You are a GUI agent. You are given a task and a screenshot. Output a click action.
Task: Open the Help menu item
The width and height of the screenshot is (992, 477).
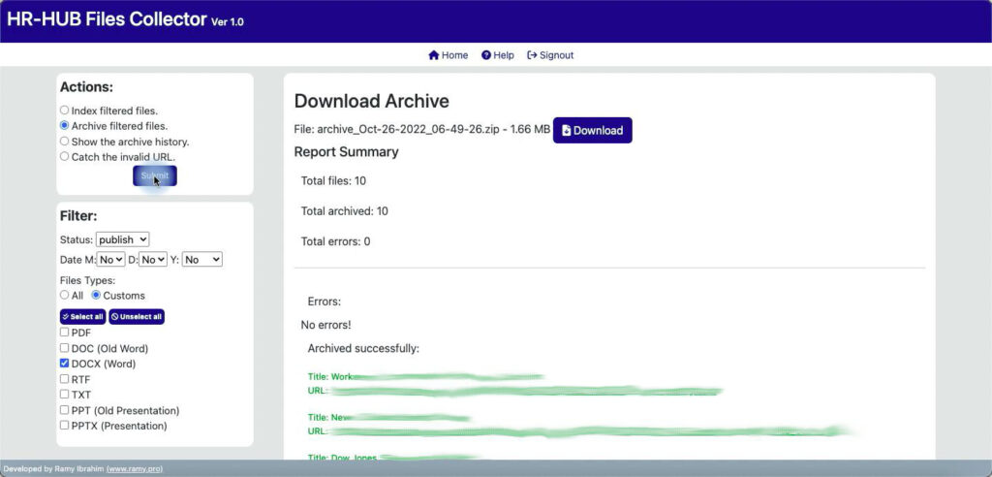pyautogui.click(x=503, y=55)
